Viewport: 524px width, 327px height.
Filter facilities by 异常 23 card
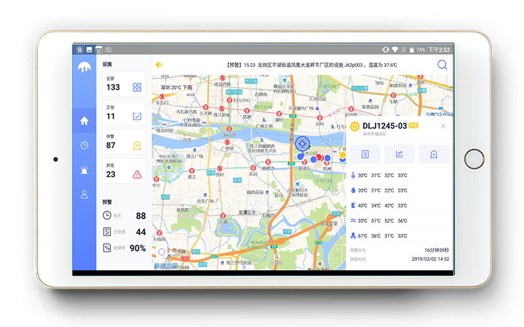[x=124, y=171]
